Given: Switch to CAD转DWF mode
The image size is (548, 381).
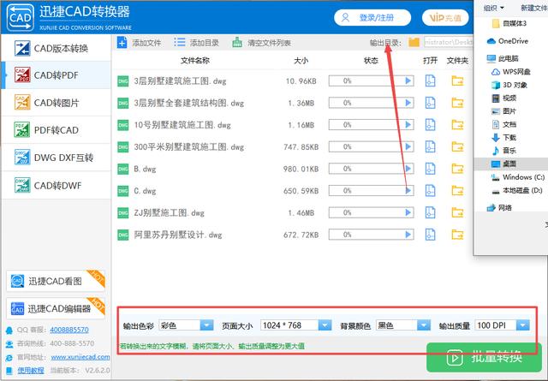Looking at the screenshot, I should pos(57,185).
